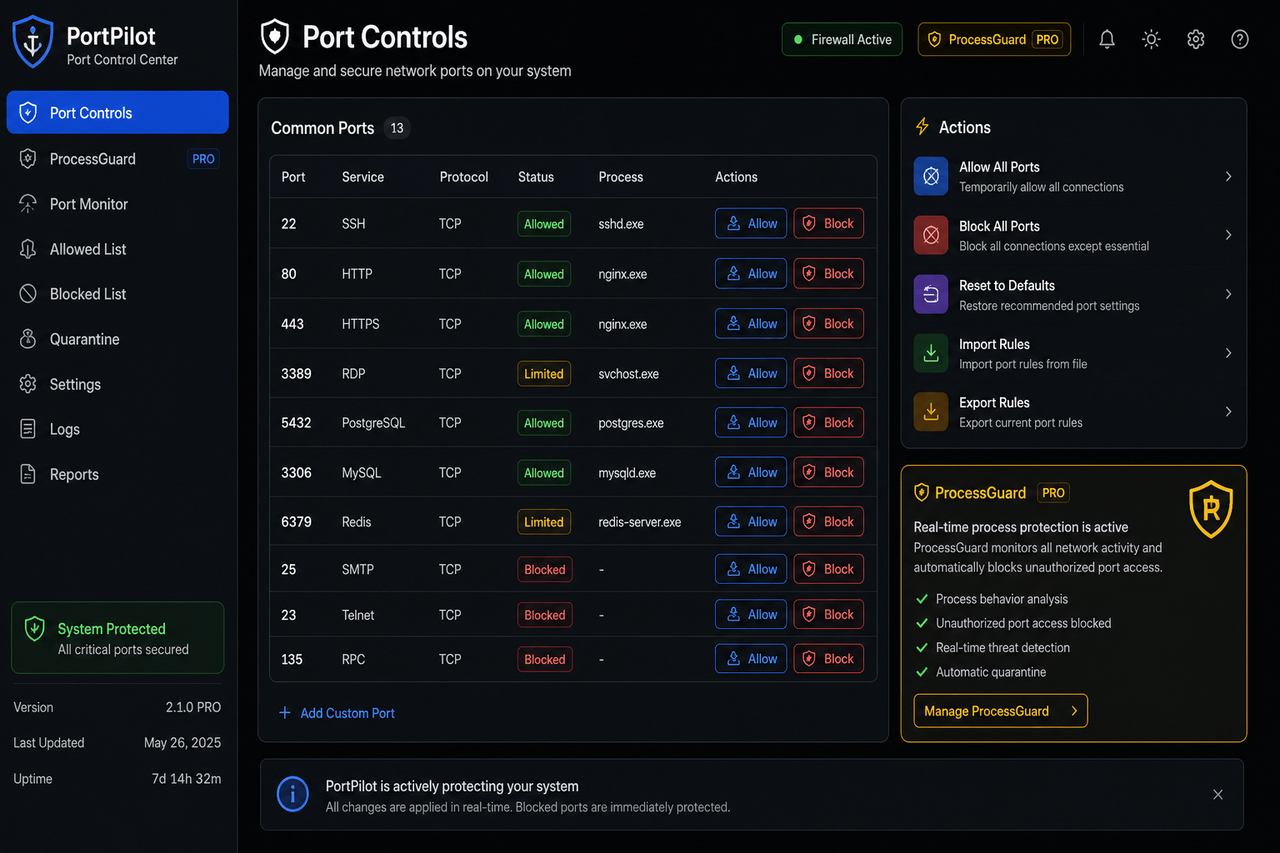This screenshot has height=853, width=1280.
Task: Allow port 22 SSH
Action: (x=751, y=223)
